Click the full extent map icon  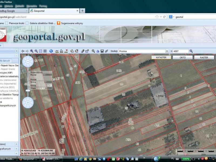45,51
